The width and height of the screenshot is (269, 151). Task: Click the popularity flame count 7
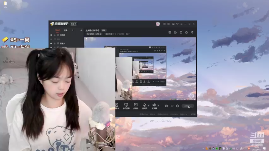point(128,34)
